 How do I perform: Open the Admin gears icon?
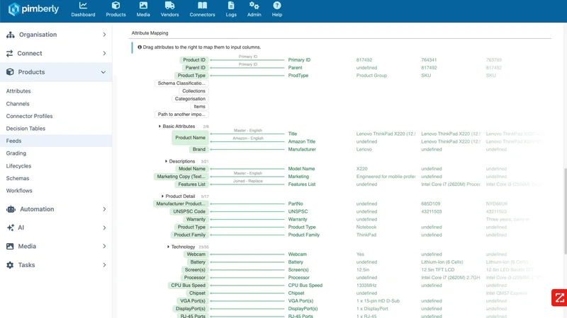254,6
